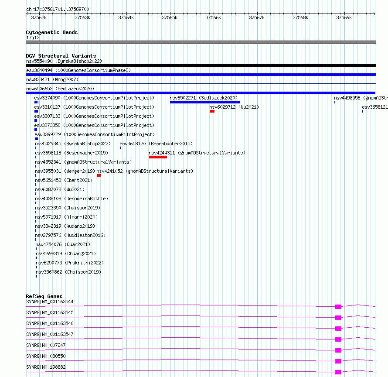Select nsv4552341 (gnomADStructuralVariants) label
Image resolution: width=388 pixels, height=377 pixels.
[83, 162]
